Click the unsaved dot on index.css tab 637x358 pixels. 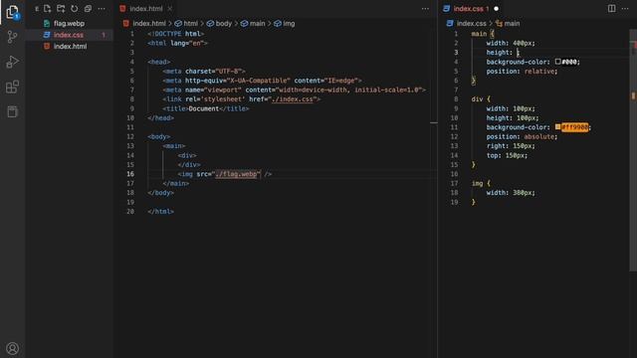[x=496, y=9]
